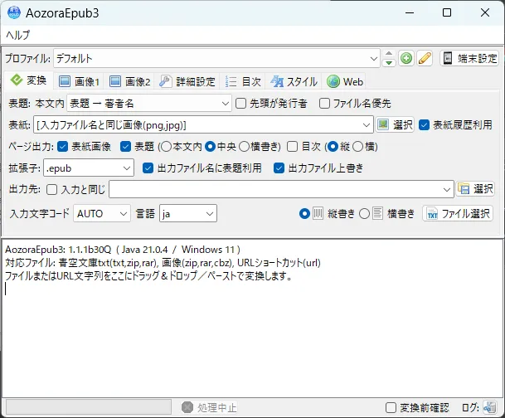The width and height of the screenshot is (505, 418).
Task: Toggle 出力ファイル名に表題利用 checkbox
Action: (x=148, y=168)
